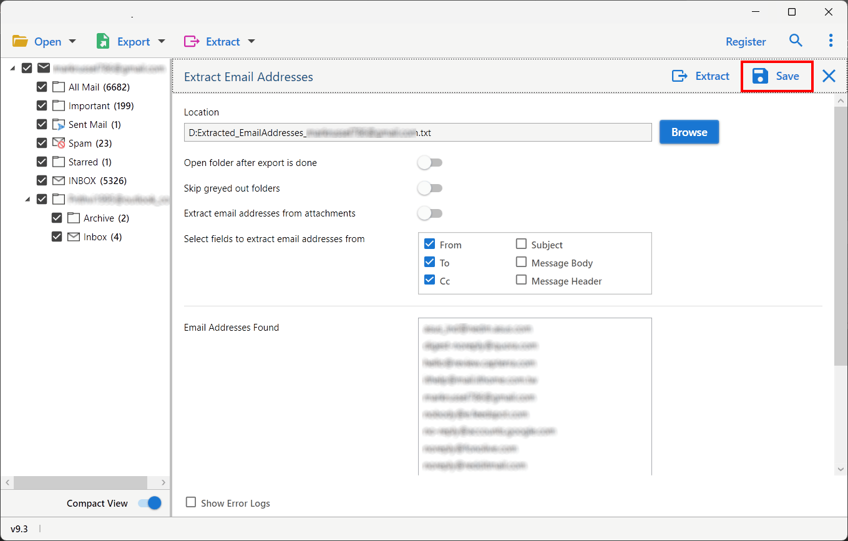Screen dimensions: 848x541
Task: Click the Starred folder icon
Action: pyautogui.click(x=59, y=162)
